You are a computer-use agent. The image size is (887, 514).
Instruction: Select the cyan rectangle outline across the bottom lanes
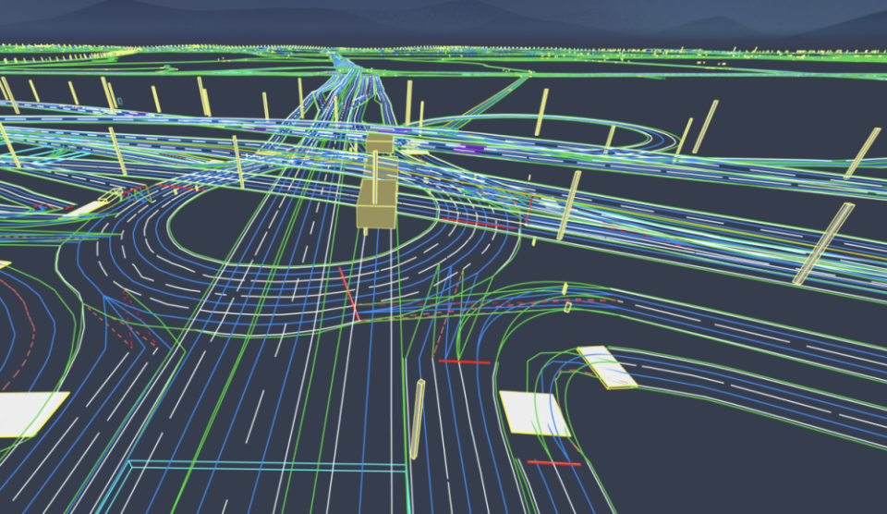258,485
